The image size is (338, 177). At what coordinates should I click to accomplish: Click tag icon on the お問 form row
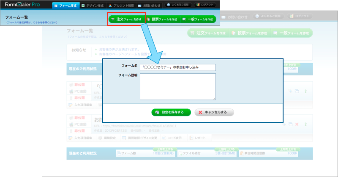(284, 124)
